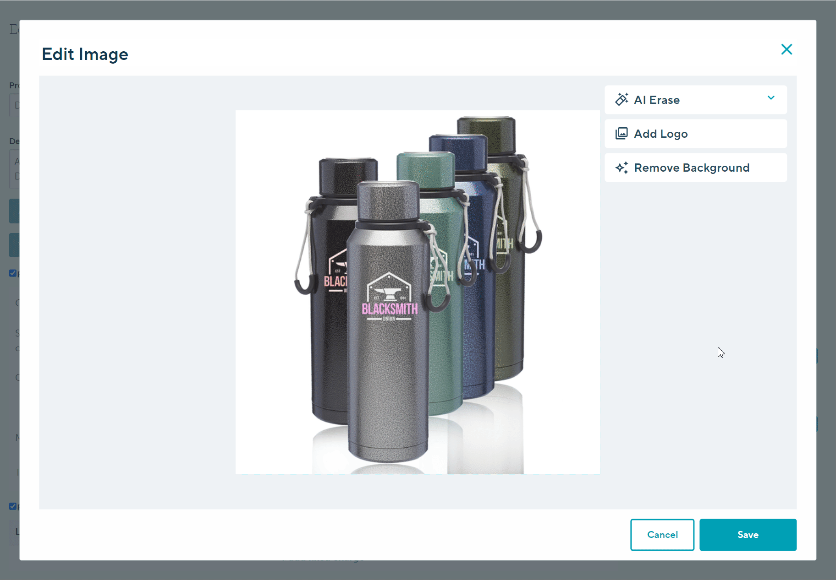Click the pink BLACKSMITH logo on gray bottle

(x=390, y=309)
